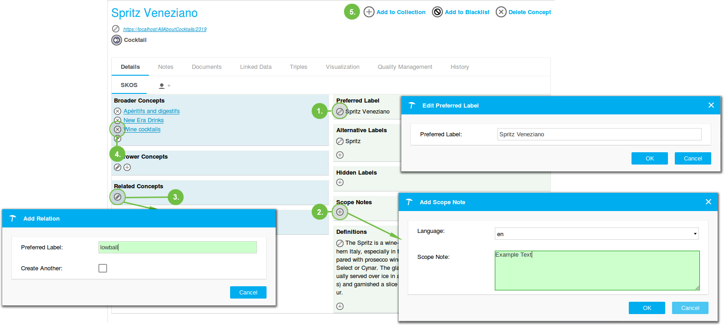Image resolution: width=724 pixels, height=325 pixels.
Task: Add a new scope note
Action: 340,212
